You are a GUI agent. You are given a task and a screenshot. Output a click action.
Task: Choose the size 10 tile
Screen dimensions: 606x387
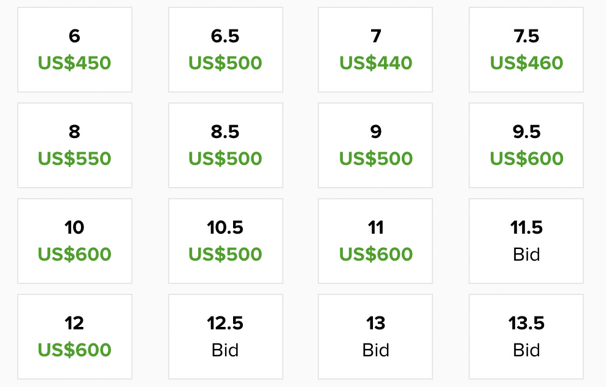click(x=75, y=241)
